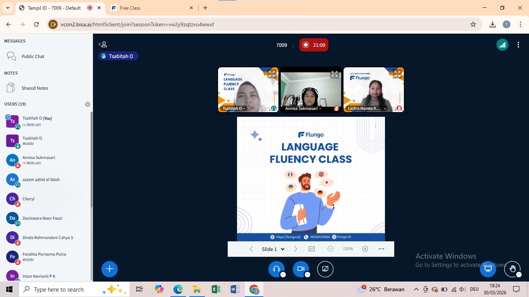This screenshot has height=297, width=529.
Task: Go back in browser history
Action: pos(9,24)
